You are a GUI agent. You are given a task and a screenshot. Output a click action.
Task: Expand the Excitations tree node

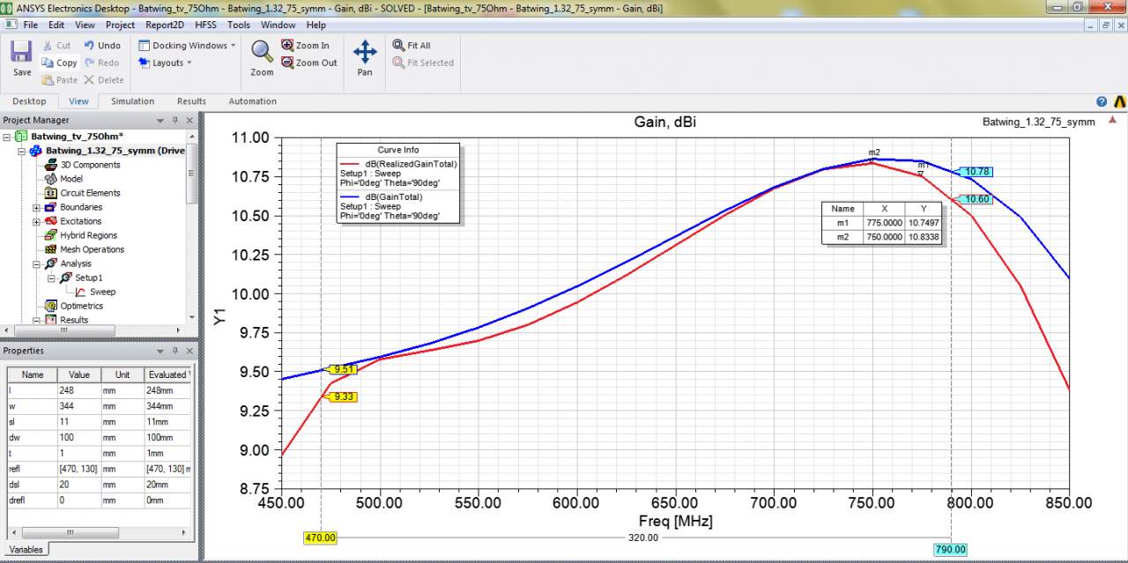[37, 222]
